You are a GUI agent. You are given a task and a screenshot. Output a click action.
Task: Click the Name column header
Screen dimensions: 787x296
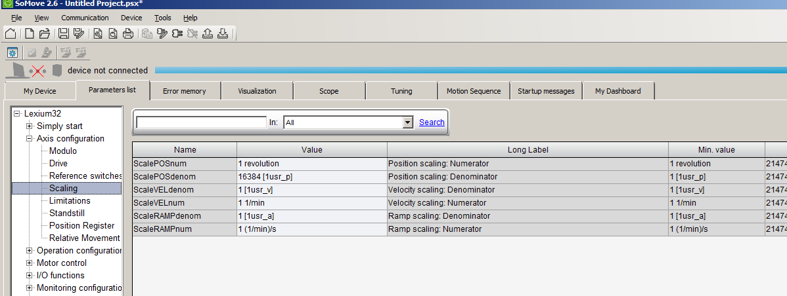(185, 149)
